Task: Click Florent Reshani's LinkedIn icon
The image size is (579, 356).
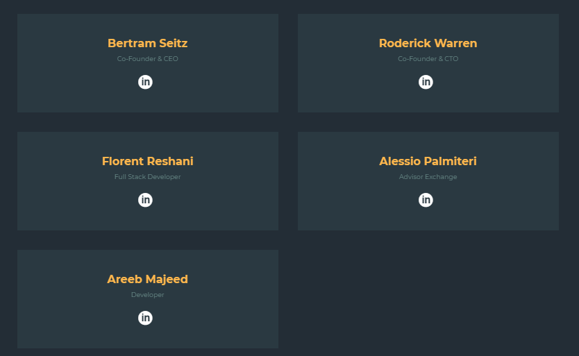Action: (145, 200)
